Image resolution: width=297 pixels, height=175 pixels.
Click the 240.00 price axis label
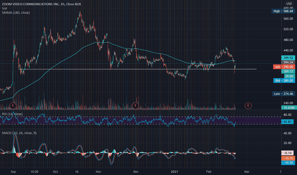[x=288, y=103]
